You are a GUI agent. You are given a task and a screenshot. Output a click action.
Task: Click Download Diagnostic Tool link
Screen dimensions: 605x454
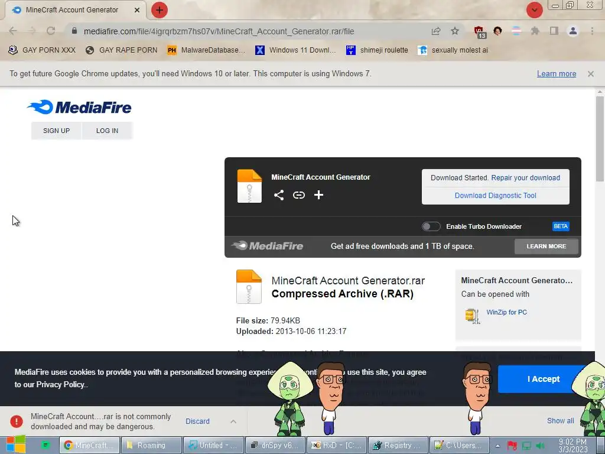pos(496,195)
